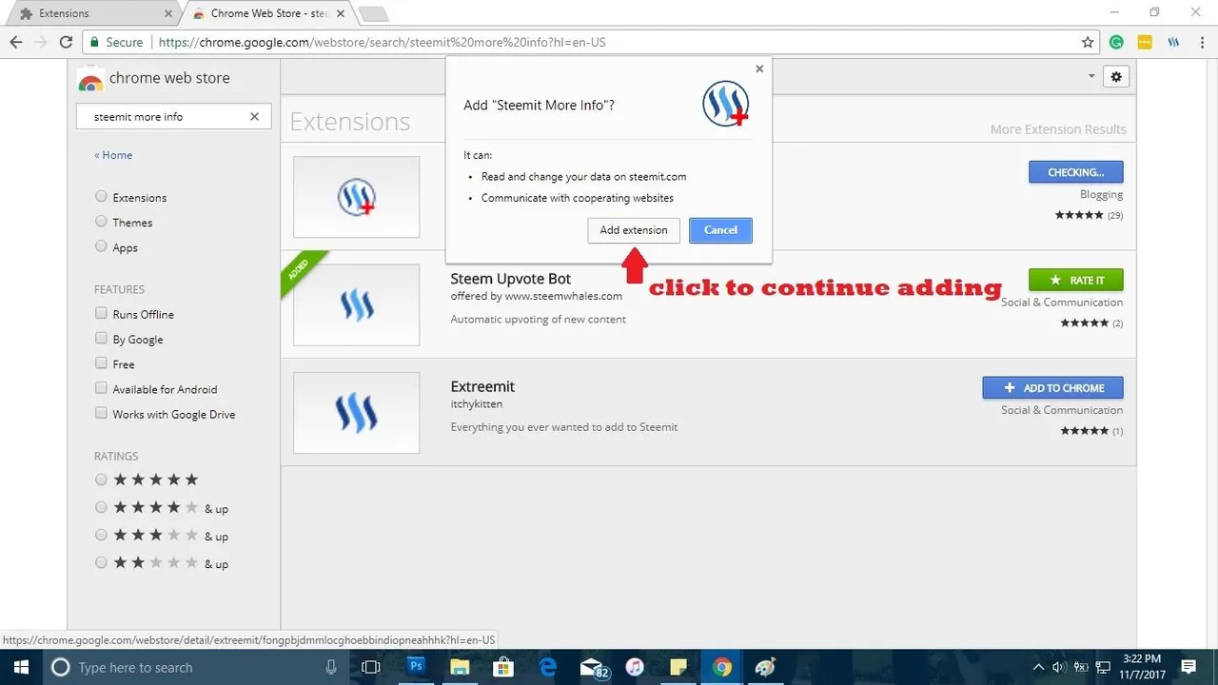Select the Apps radio filter
This screenshot has width=1218, height=685.
coord(101,246)
